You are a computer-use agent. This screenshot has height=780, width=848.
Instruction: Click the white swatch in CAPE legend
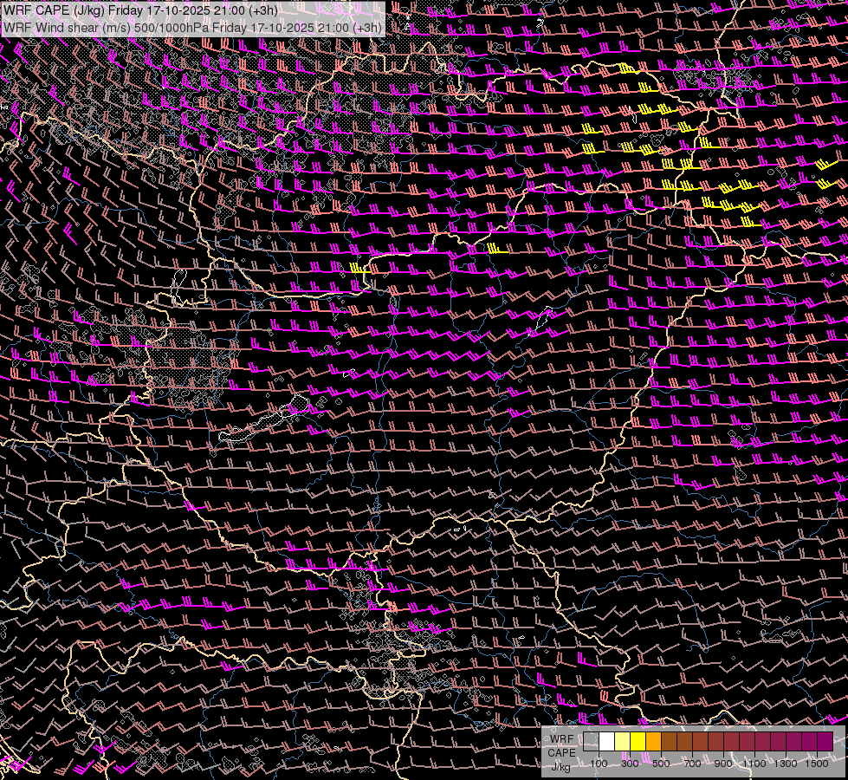point(606,741)
